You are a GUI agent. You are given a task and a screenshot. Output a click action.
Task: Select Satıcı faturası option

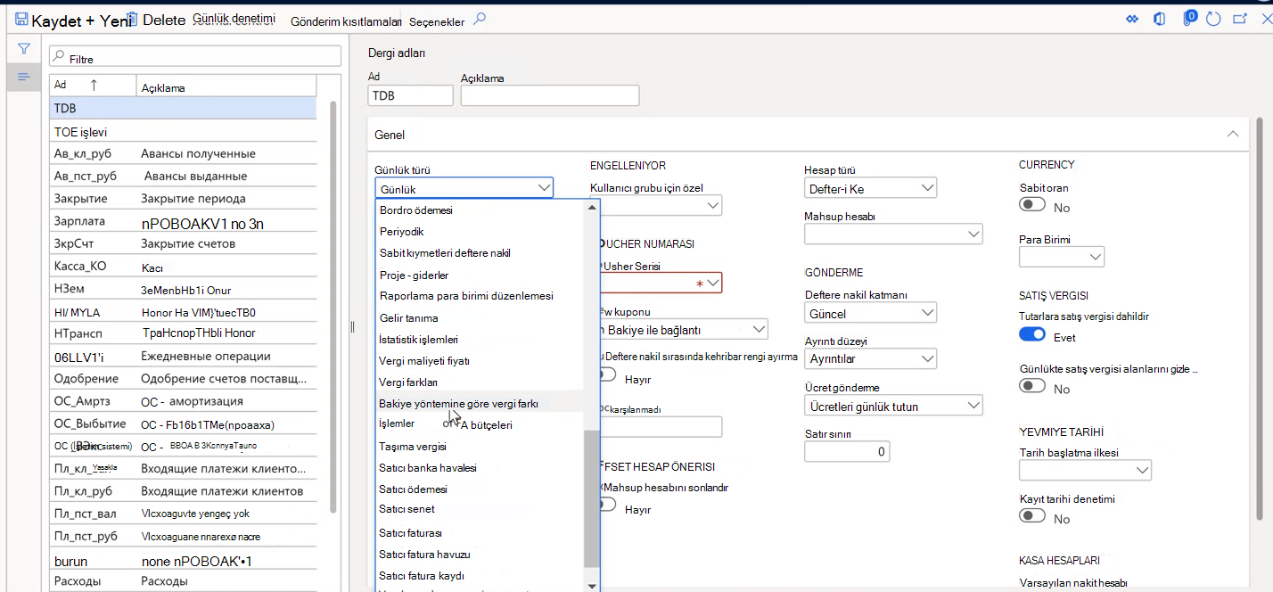(480, 533)
